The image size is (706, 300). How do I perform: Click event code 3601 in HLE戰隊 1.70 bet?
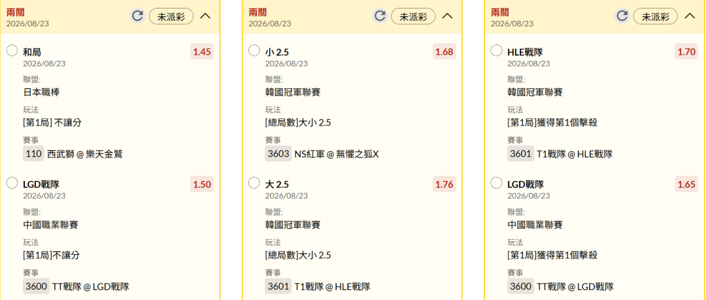pyautogui.click(x=520, y=154)
